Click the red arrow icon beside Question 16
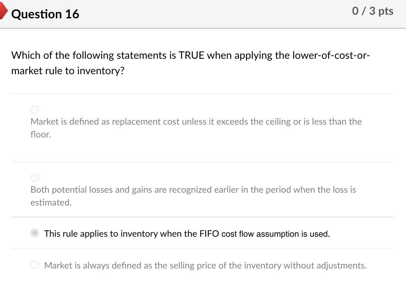Viewport: 406px width, 291px height. [x=3, y=11]
